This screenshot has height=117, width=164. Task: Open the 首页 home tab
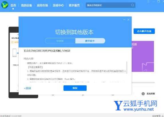tap(13, 5)
